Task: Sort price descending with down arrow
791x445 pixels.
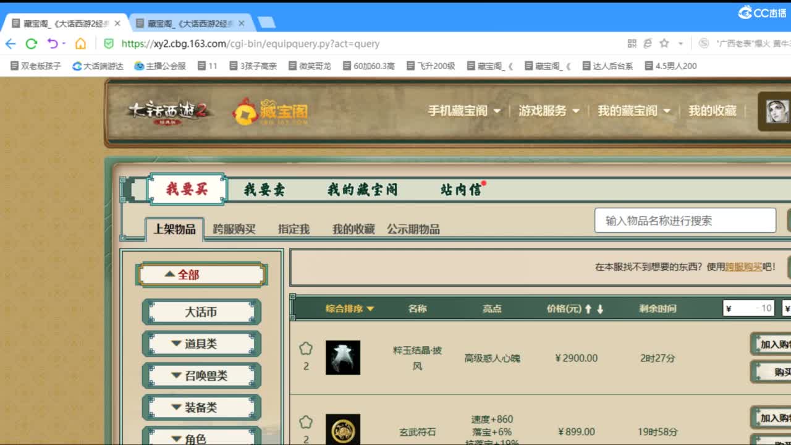Action: (x=599, y=309)
